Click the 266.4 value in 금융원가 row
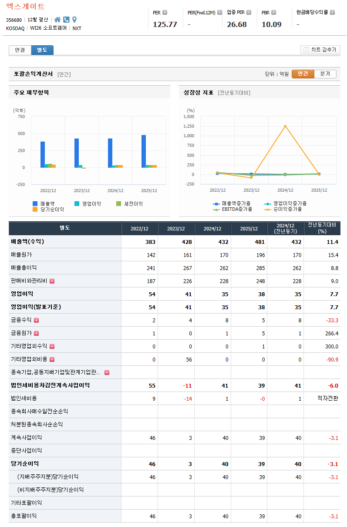Screen dimensions: 347x527 pos(331,333)
